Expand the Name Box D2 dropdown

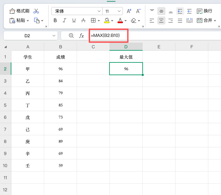click(x=54, y=36)
